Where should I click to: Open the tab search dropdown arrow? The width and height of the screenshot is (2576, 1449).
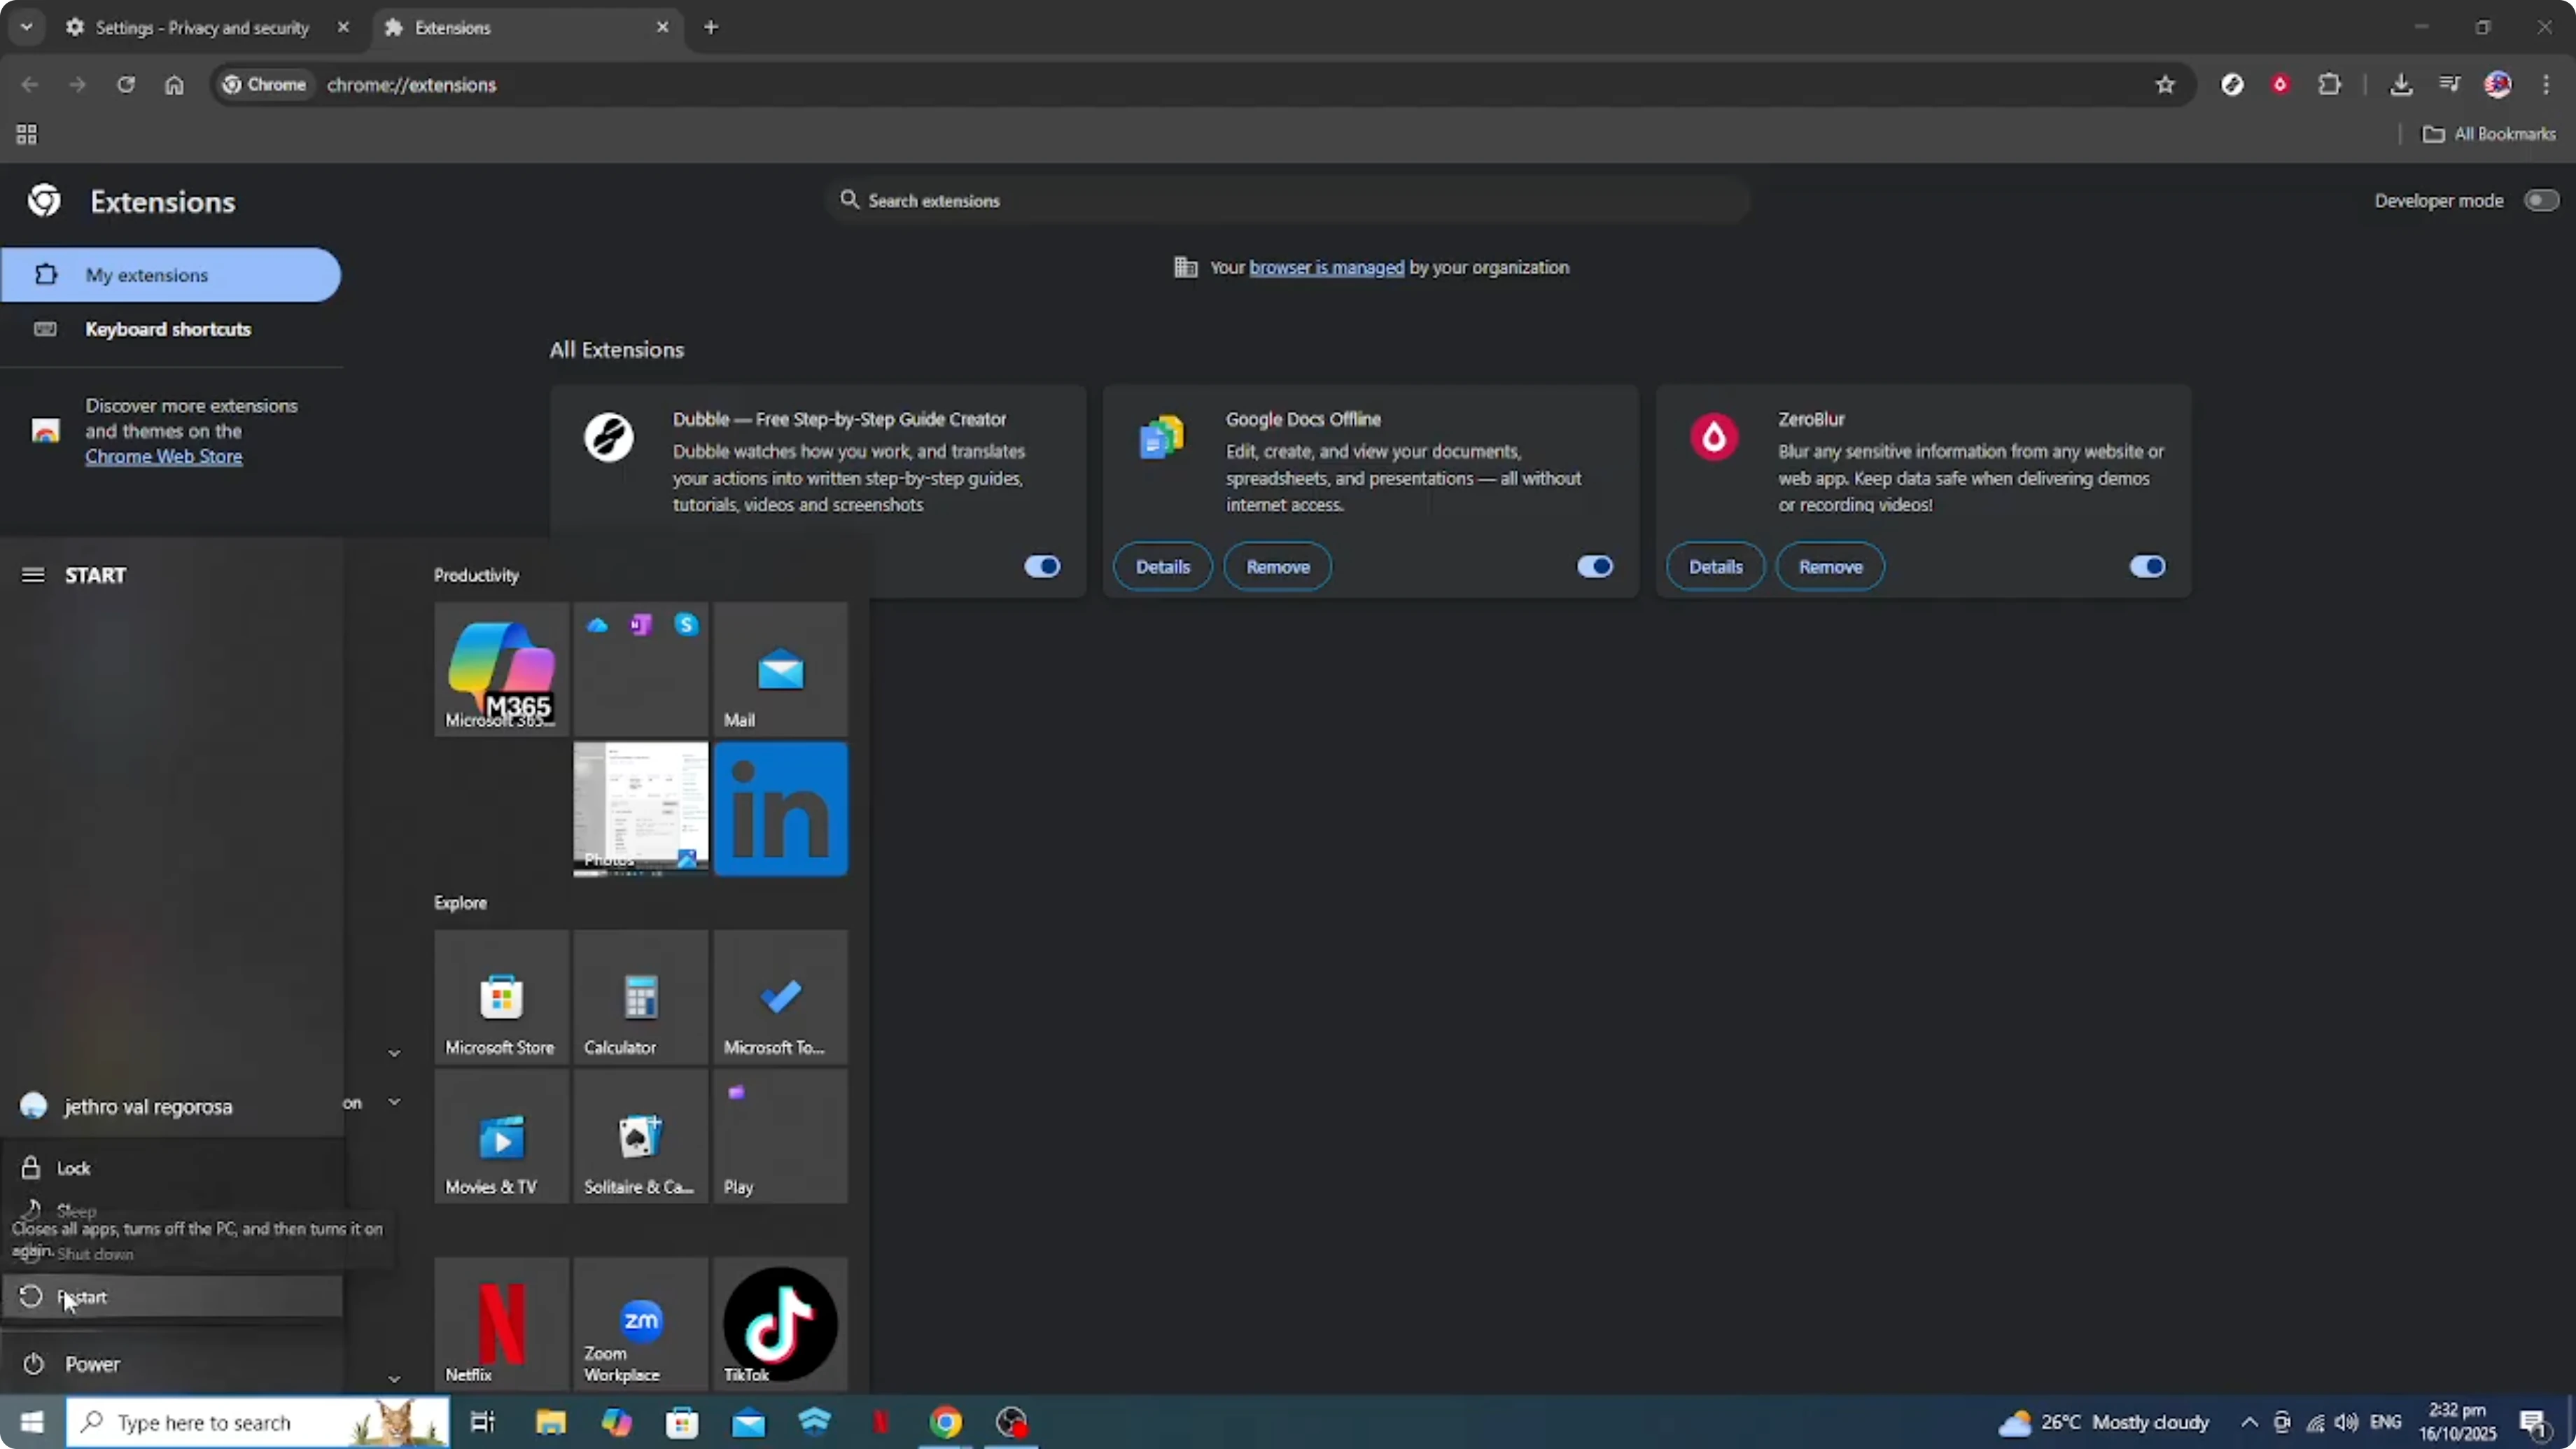(x=27, y=27)
